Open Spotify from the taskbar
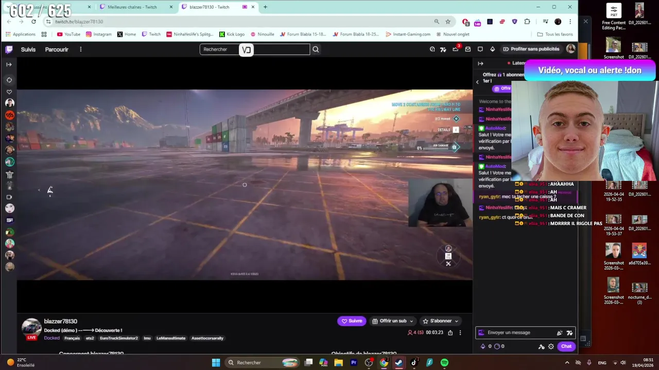659x370 pixels. pyautogui.click(x=444, y=362)
